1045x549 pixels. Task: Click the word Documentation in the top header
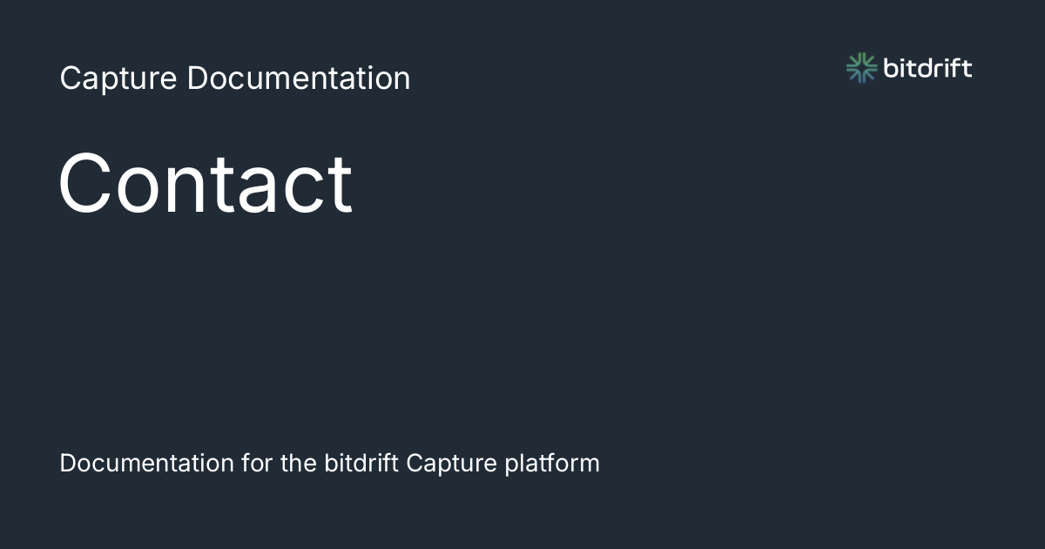point(299,78)
